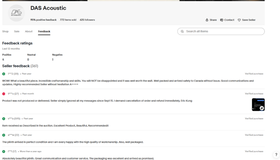Open the Neutral feedback count link
Screen dimensions: 280x160
[x=28, y=59]
